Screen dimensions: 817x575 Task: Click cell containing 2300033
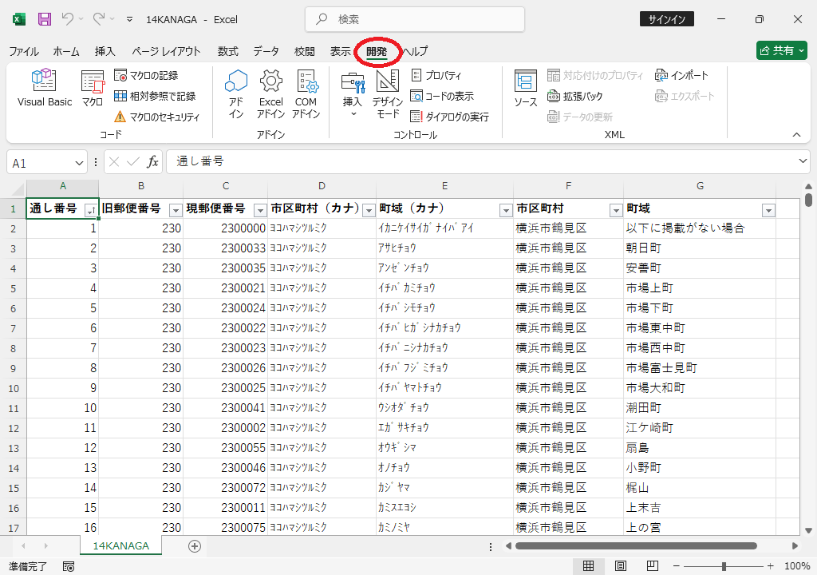225,248
